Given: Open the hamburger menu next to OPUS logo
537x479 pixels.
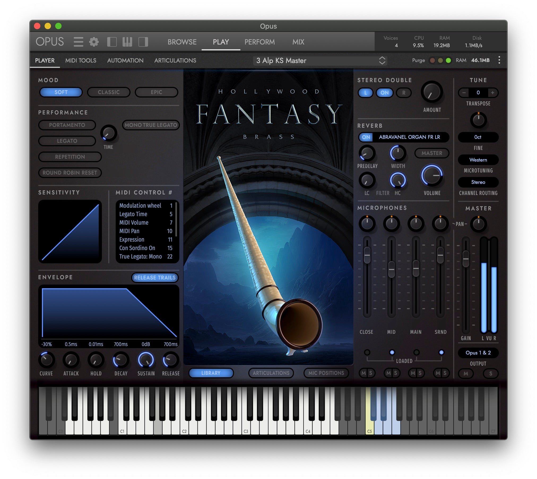Looking at the screenshot, I should 78,42.
